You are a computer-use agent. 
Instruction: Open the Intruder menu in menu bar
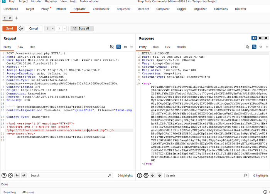(x=36, y=2)
